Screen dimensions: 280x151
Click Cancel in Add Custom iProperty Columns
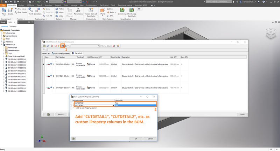pos(150,139)
